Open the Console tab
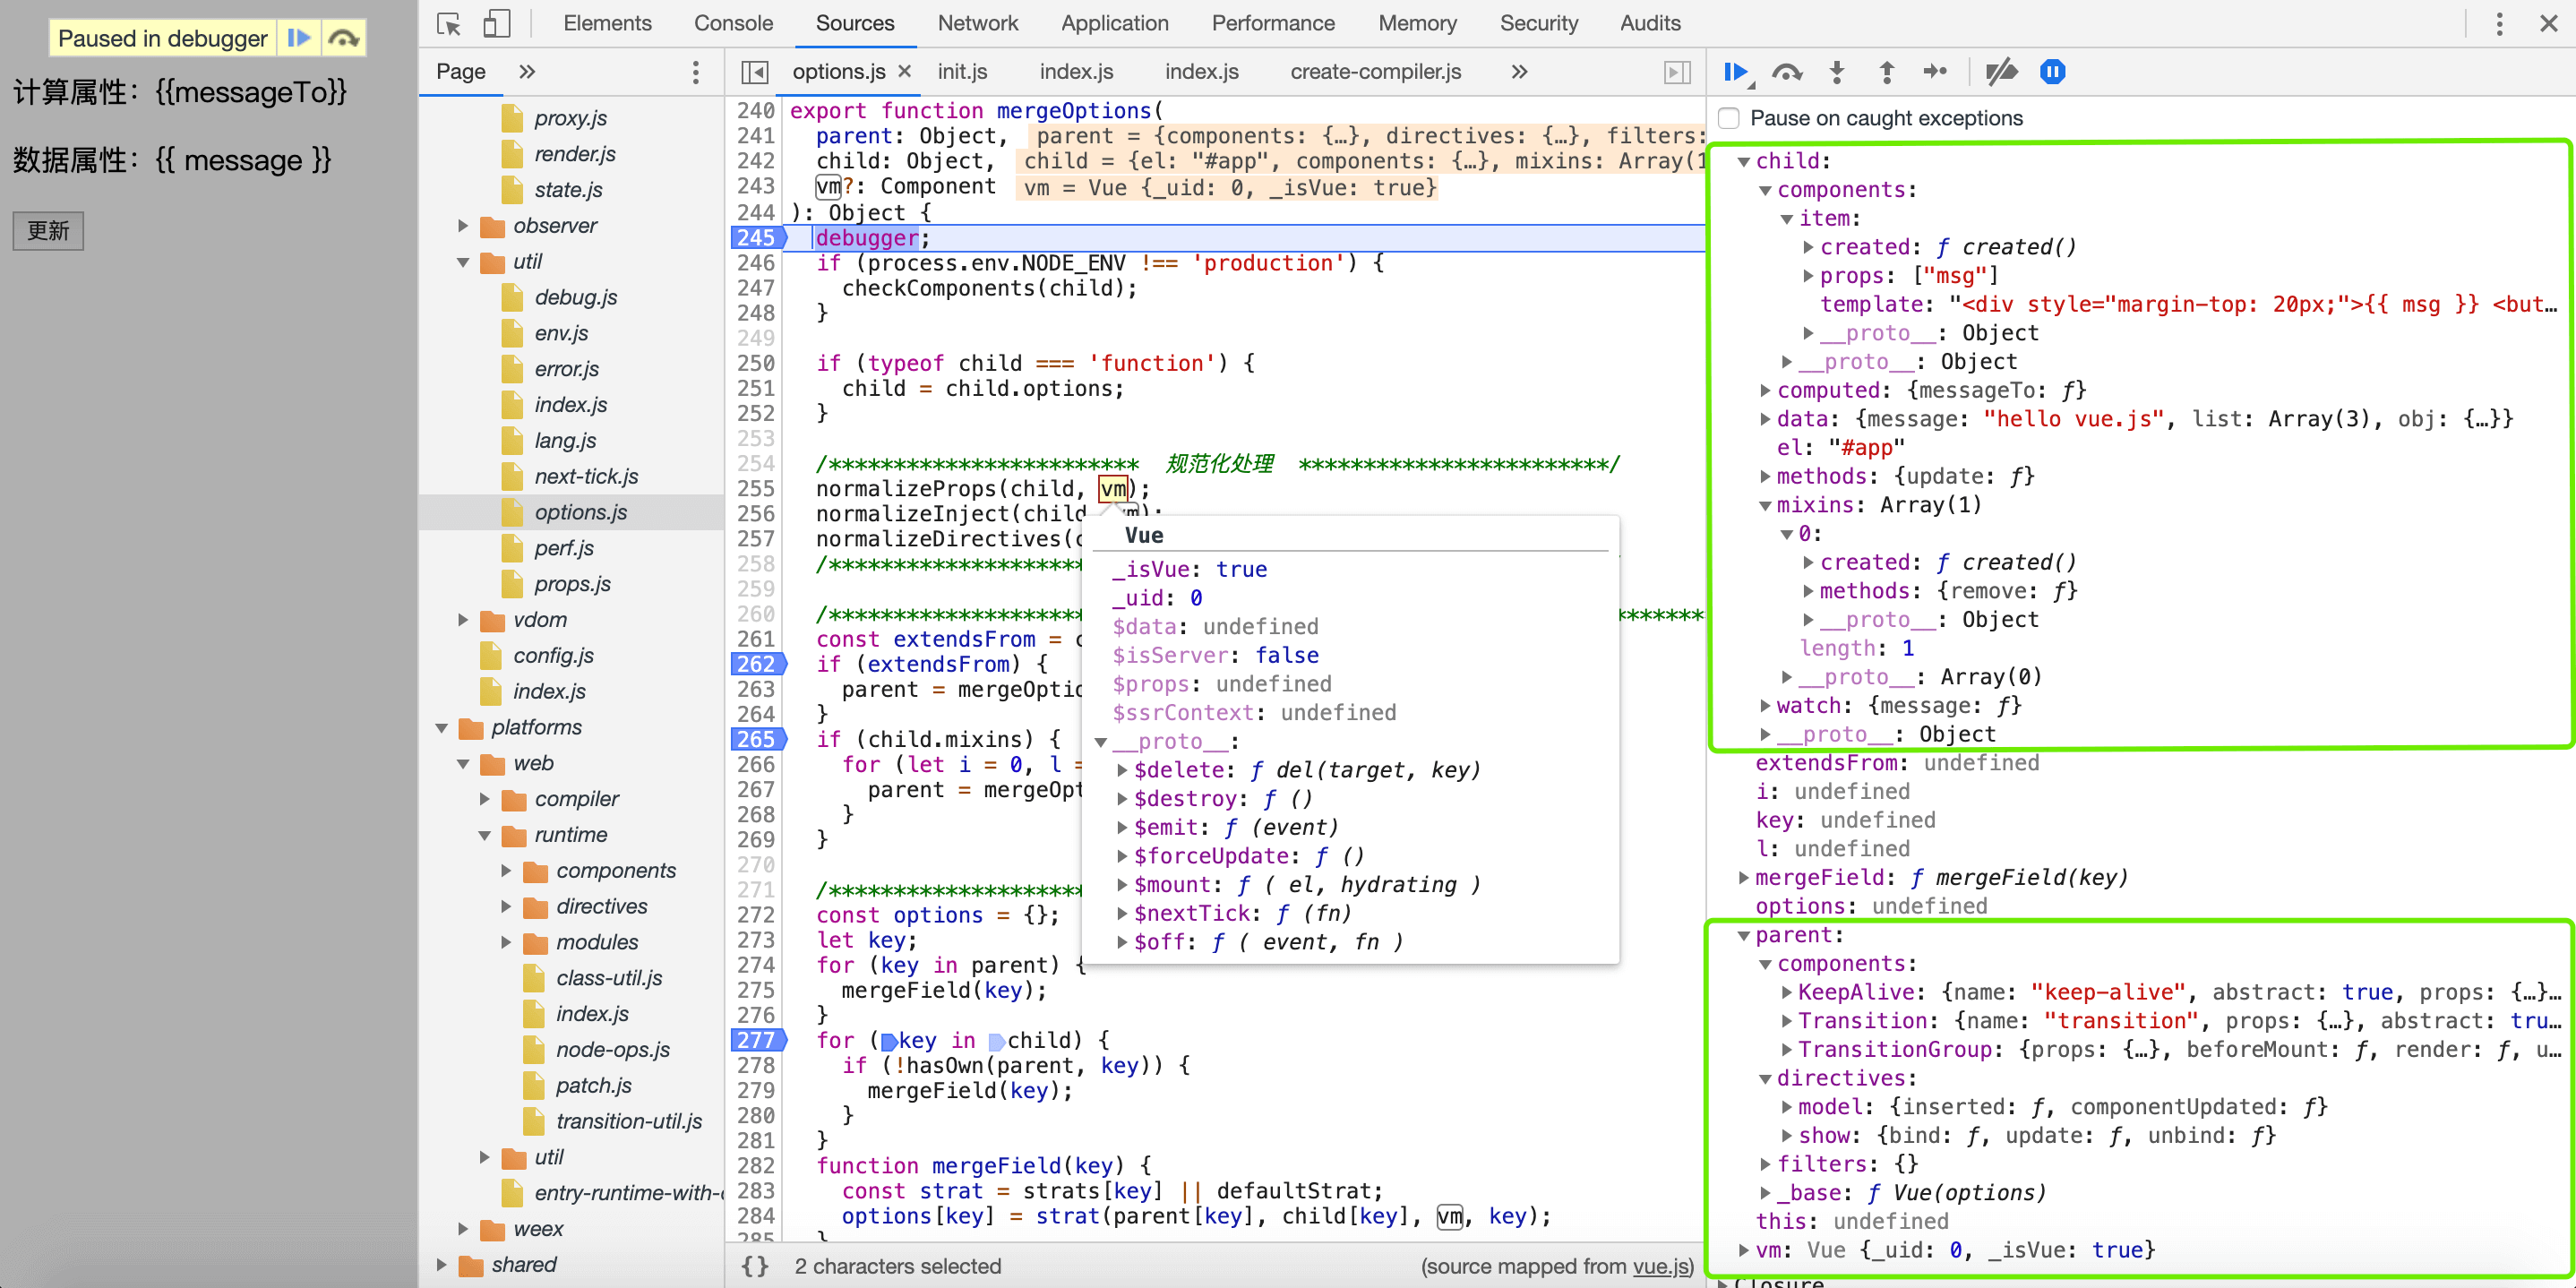 [x=733, y=23]
